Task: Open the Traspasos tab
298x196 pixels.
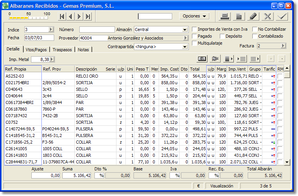Action: pos(62,50)
